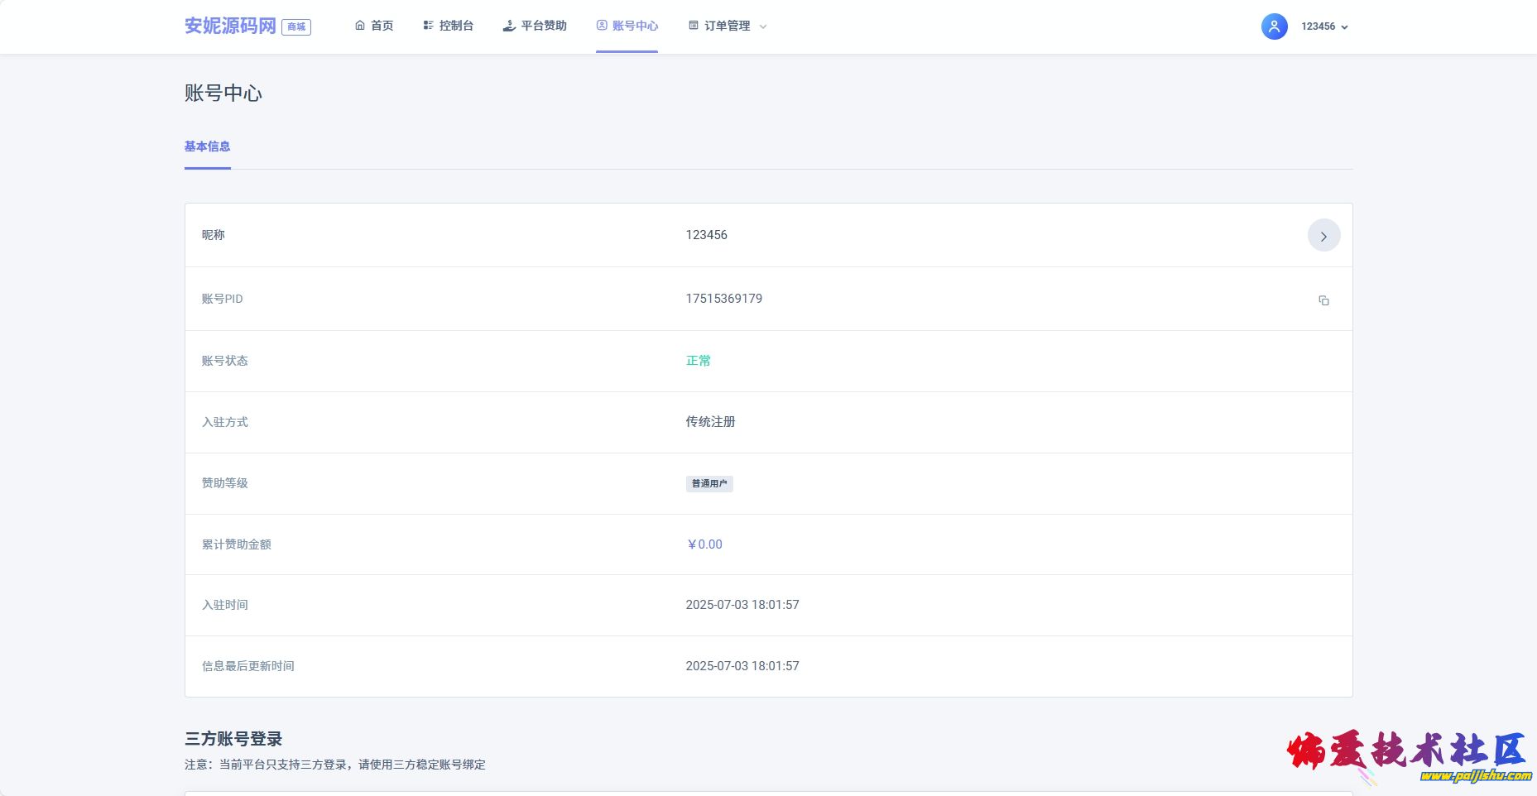Click the account PID number 17515369179
The image size is (1537, 796).
(x=723, y=299)
